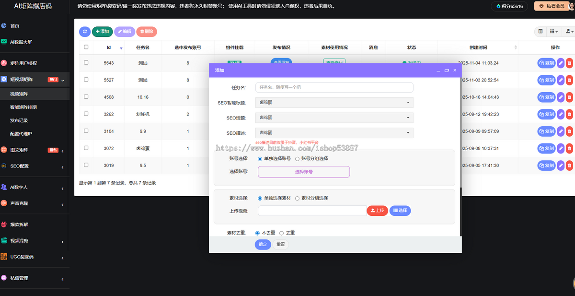
Task: Tick the checkbox for row 5527
Action: (x=86, y=80)
